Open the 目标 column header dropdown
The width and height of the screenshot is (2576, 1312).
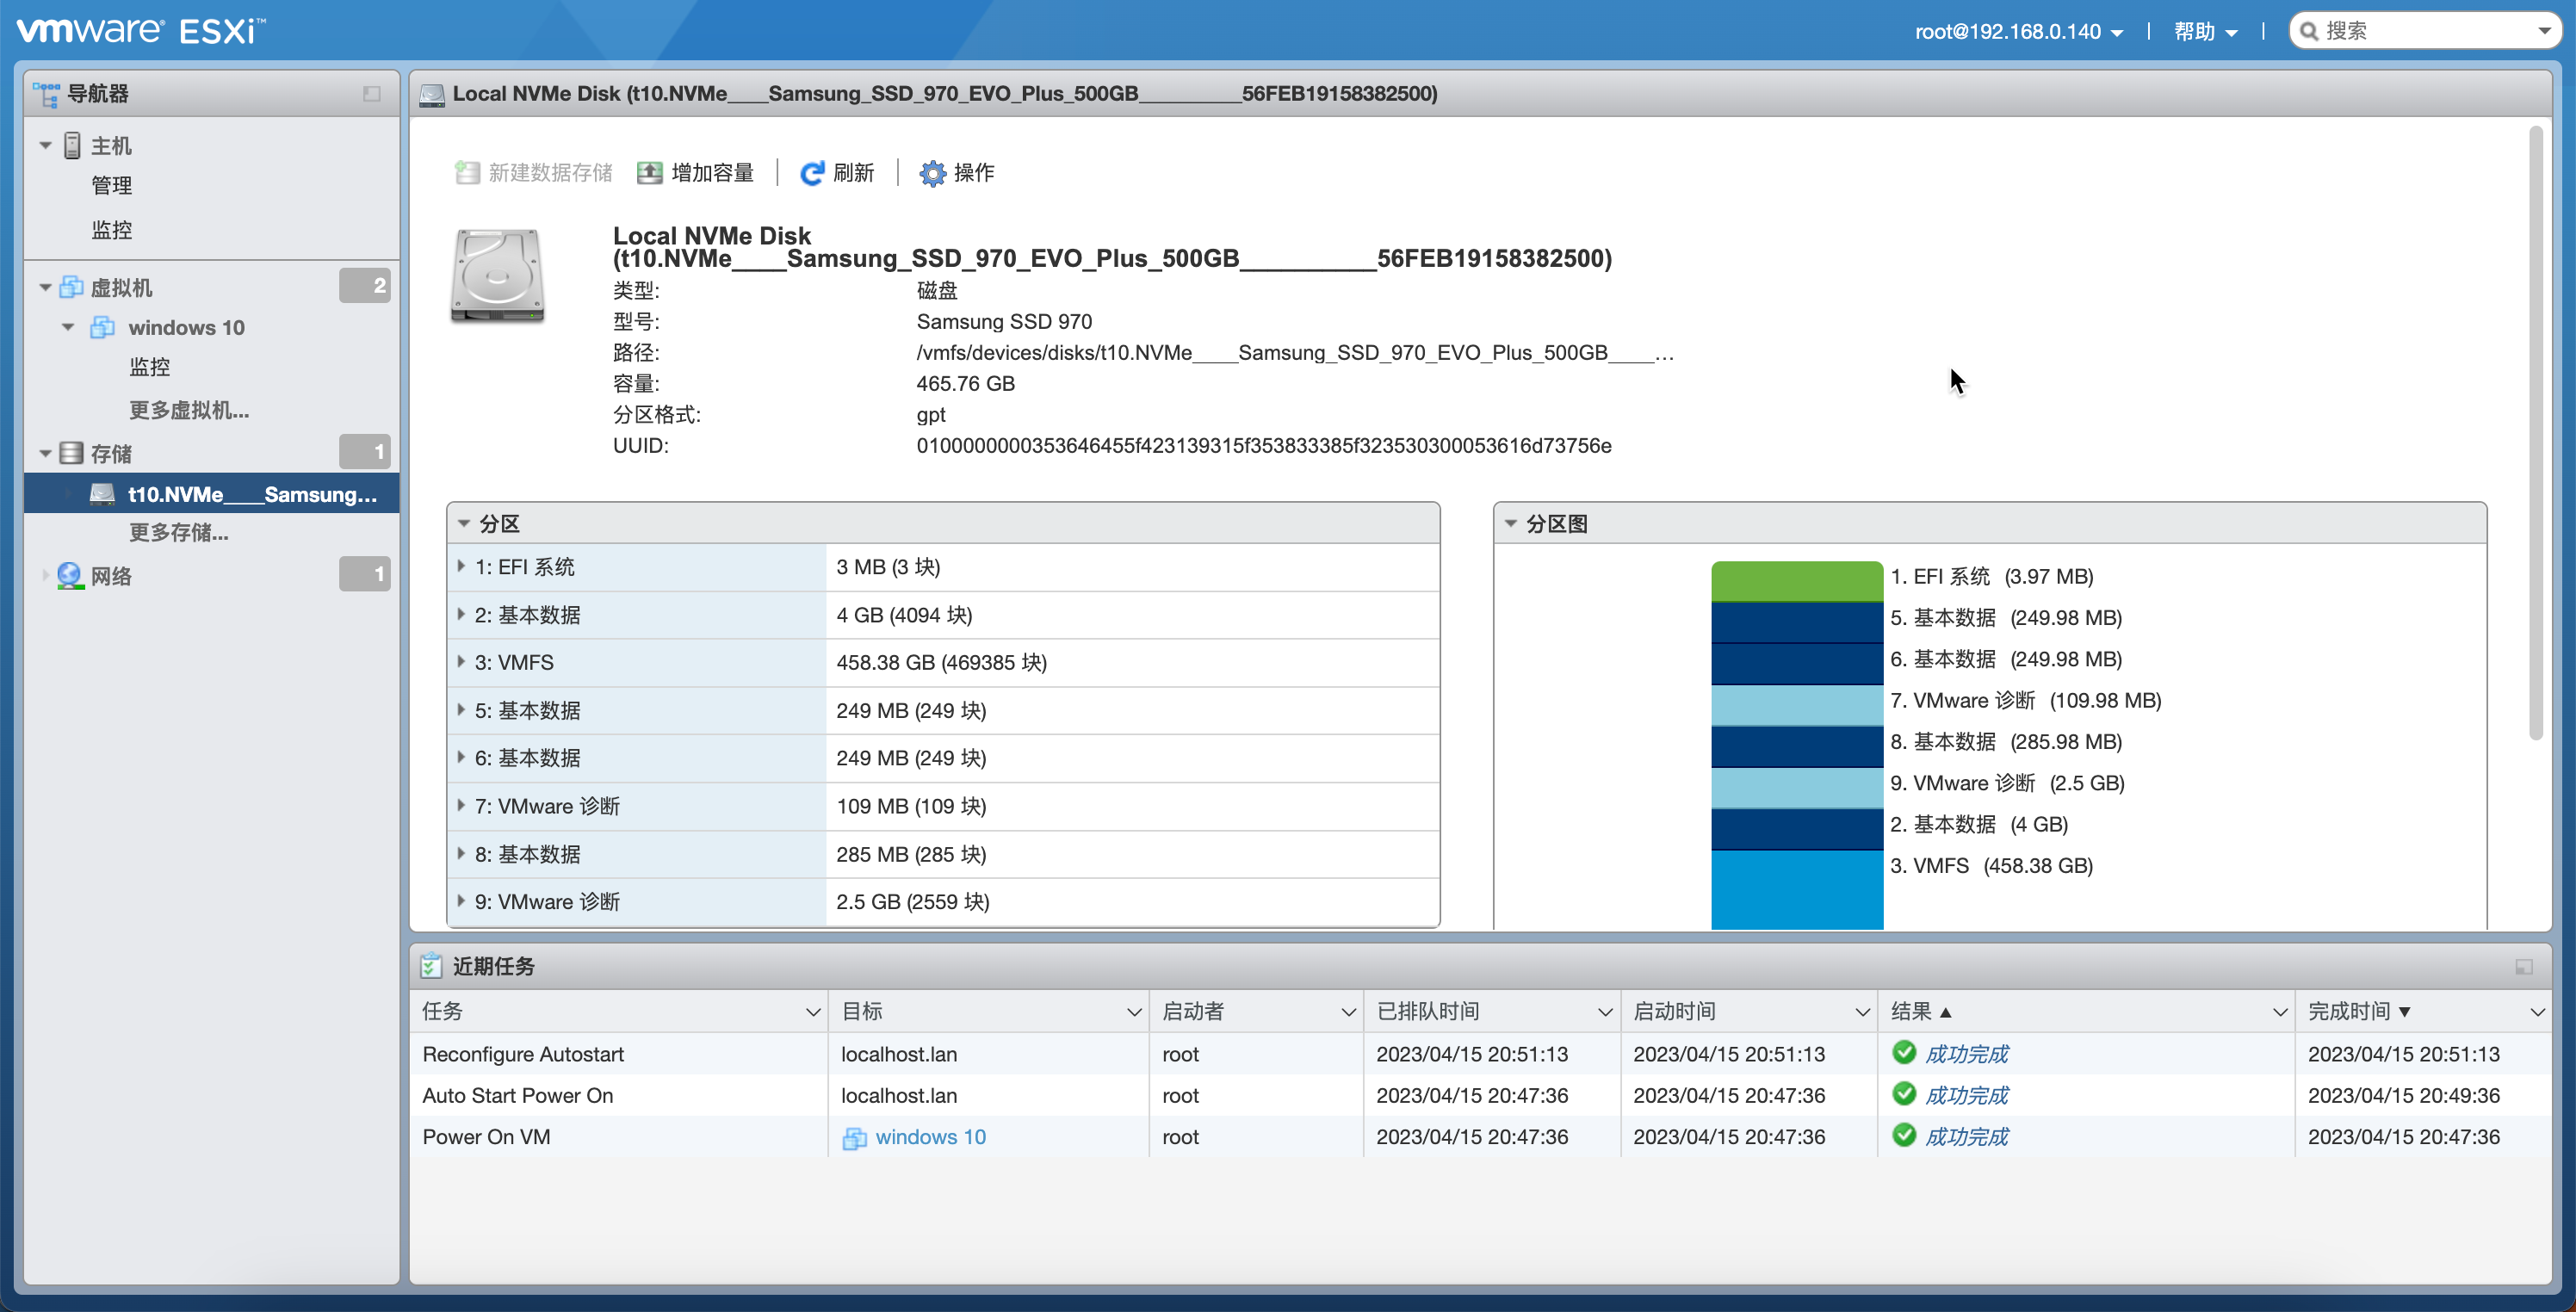click(1134, 1012)
